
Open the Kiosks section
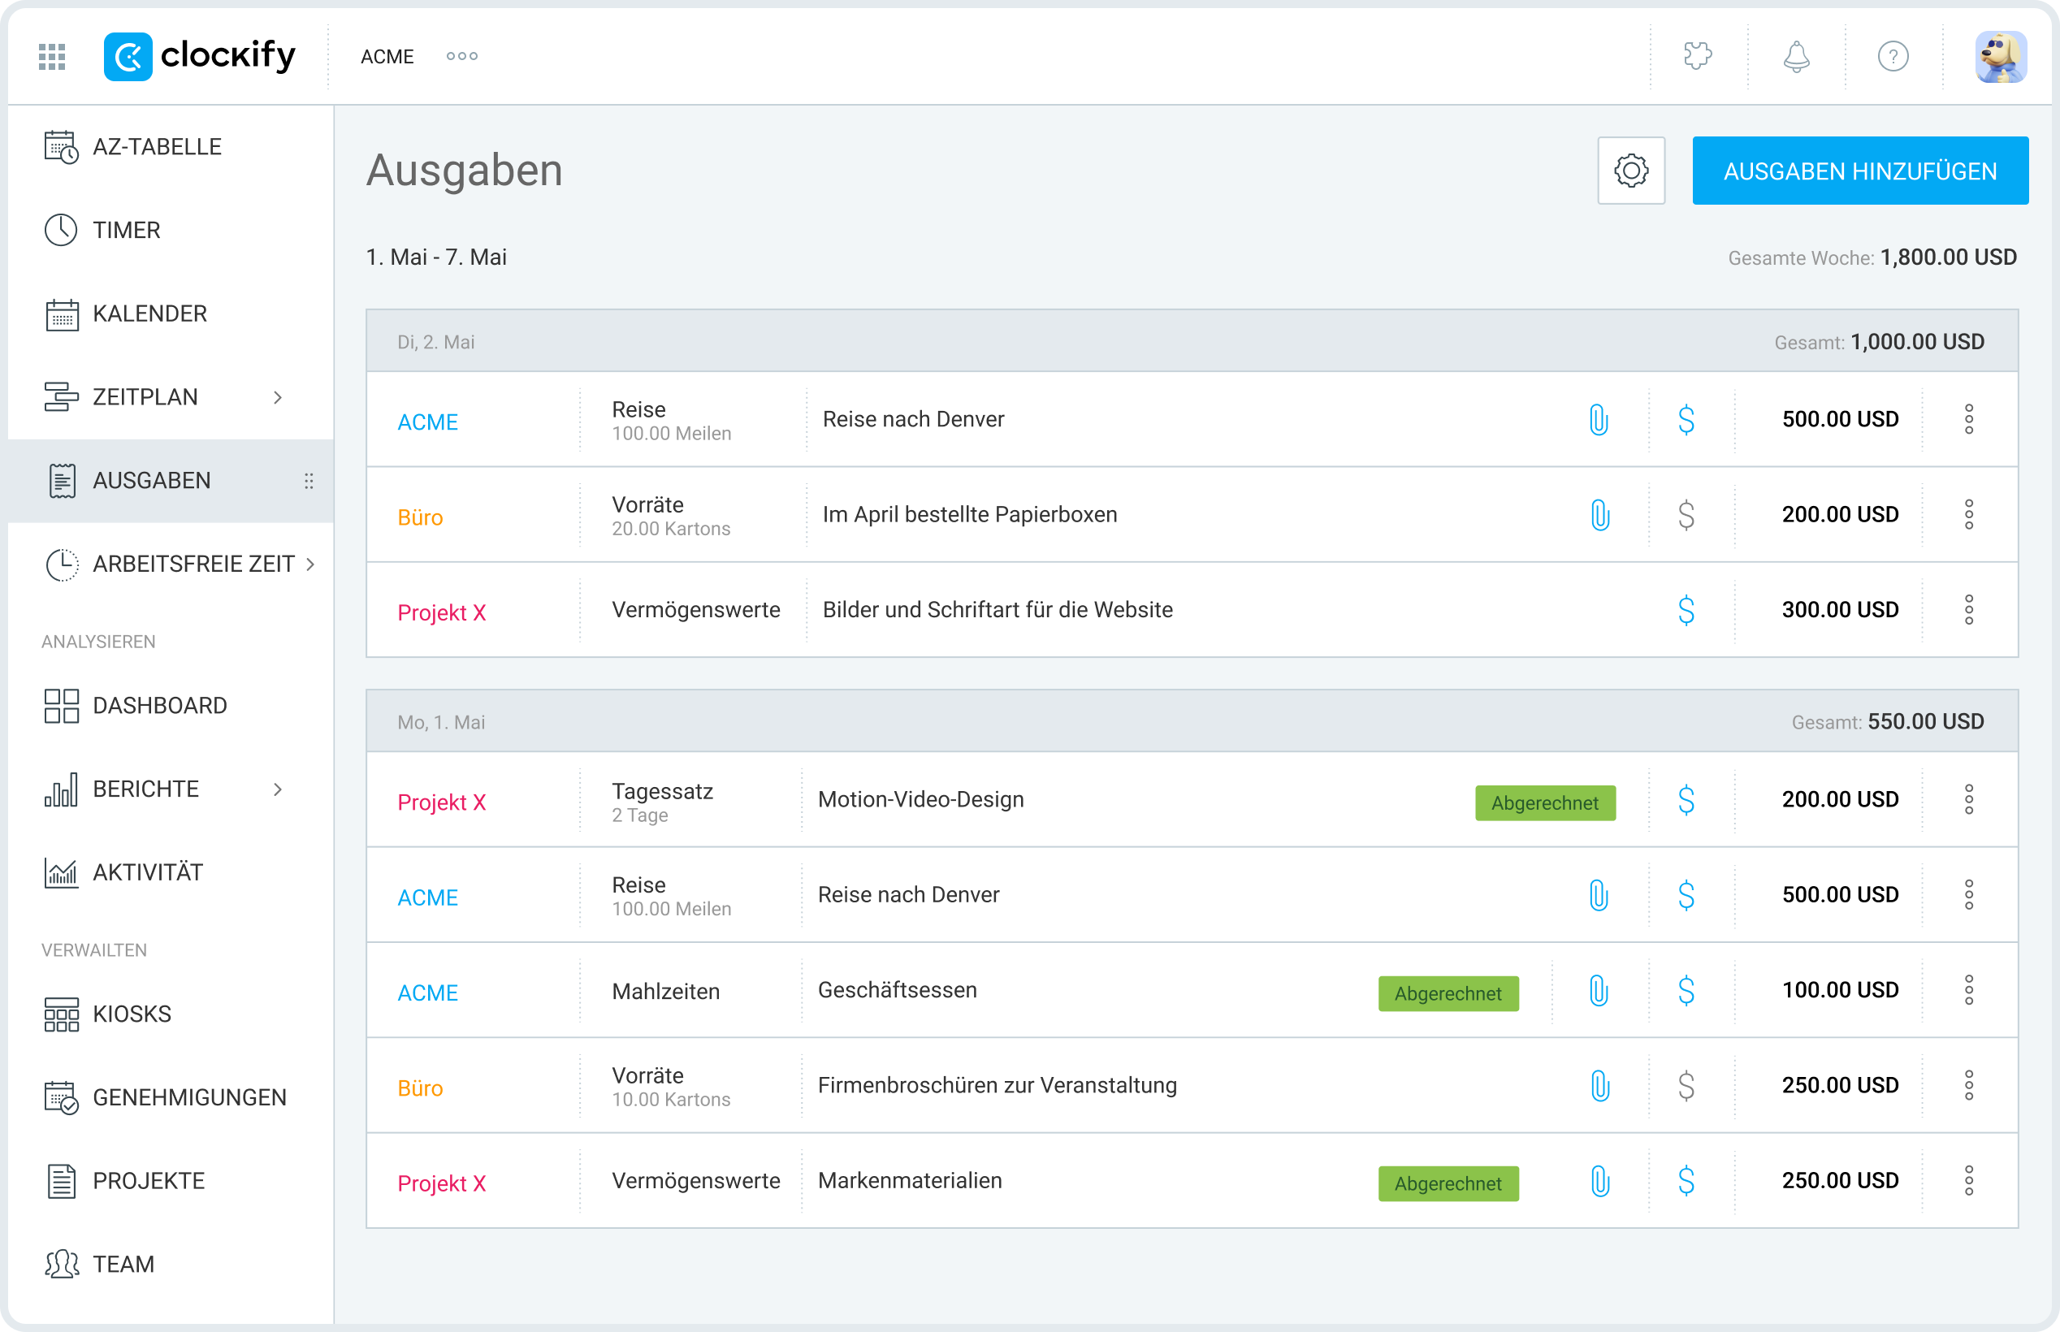point(132,1013)
